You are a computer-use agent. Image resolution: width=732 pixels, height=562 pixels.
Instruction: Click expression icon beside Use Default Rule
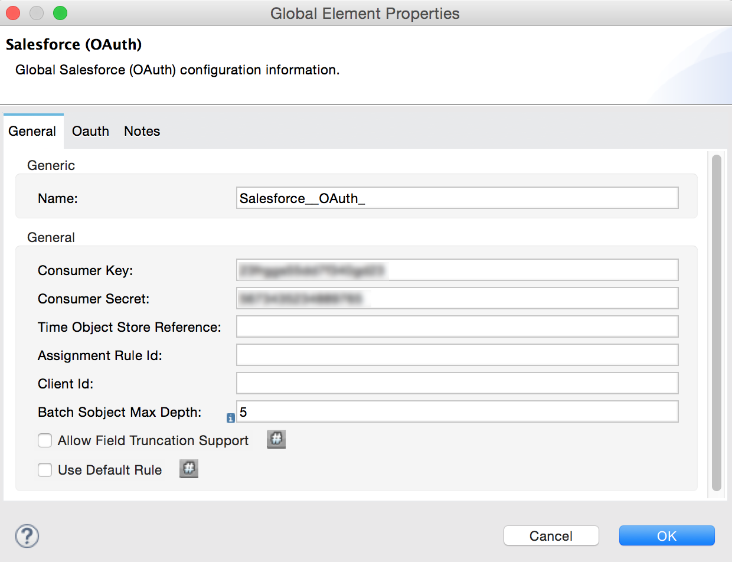(x=189, y=469)
